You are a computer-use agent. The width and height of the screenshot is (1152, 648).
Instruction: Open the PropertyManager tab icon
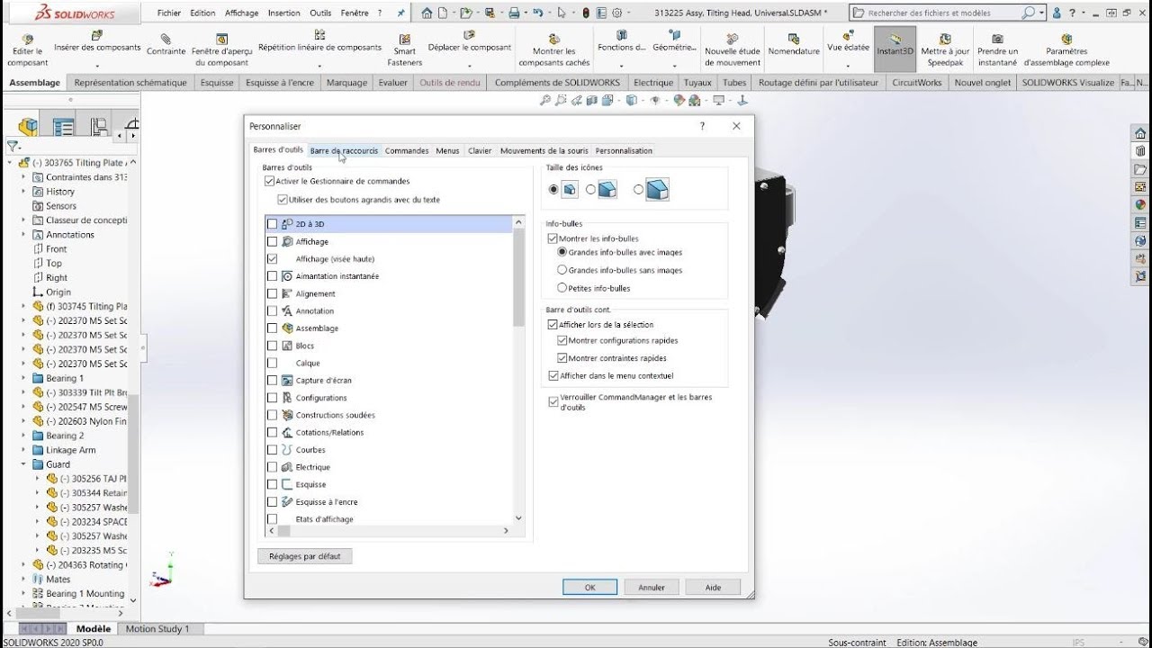[x=63, y=127]
